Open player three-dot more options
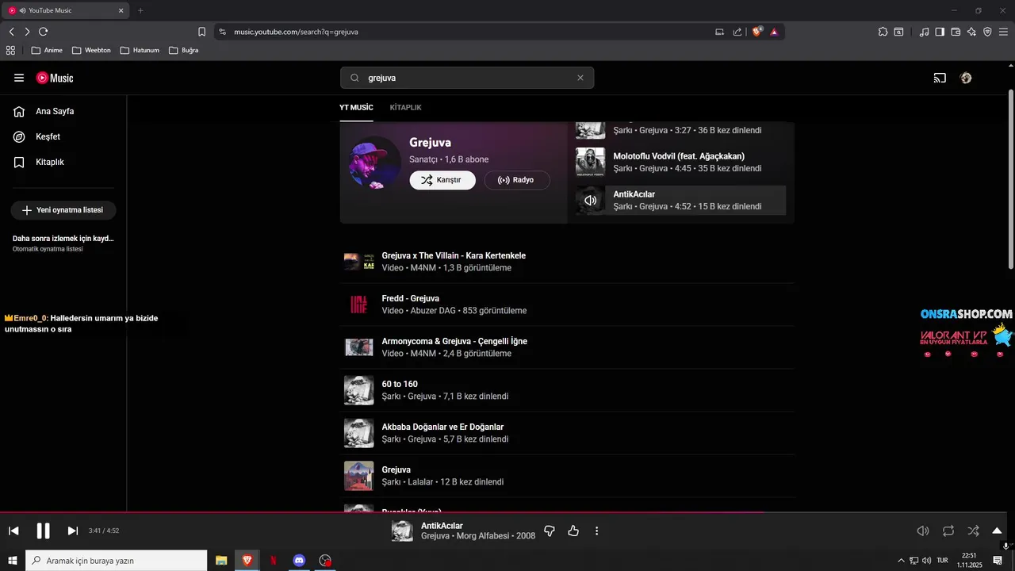This screenshot has width=1015, height=571. pos(597,531)
